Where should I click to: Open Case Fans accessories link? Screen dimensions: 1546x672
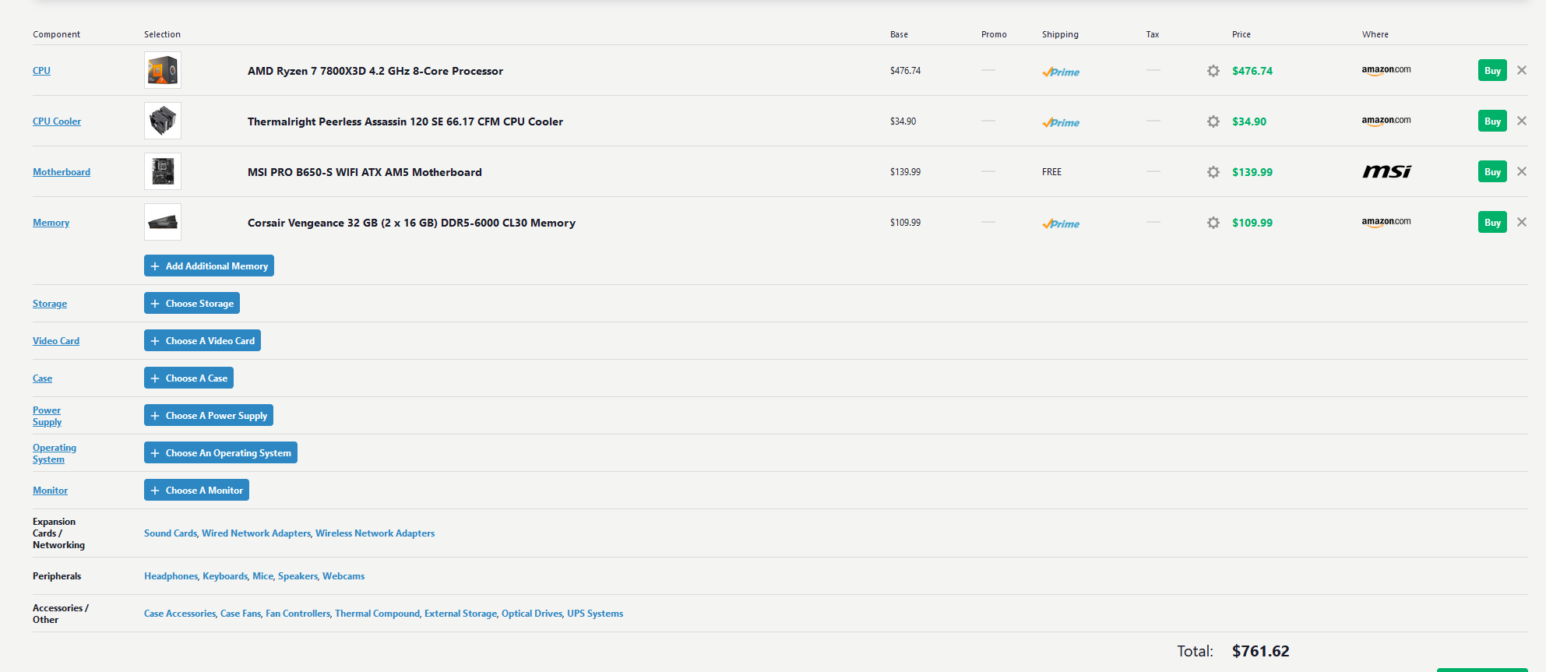[x=241, y=614]
